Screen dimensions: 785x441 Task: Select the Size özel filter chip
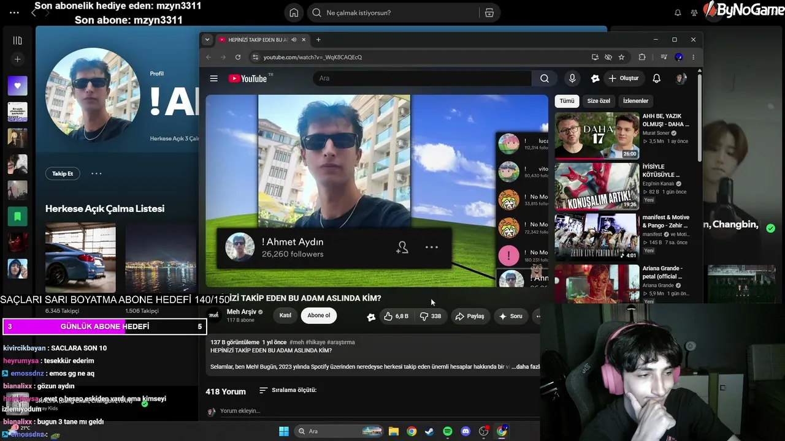point(599,101)
